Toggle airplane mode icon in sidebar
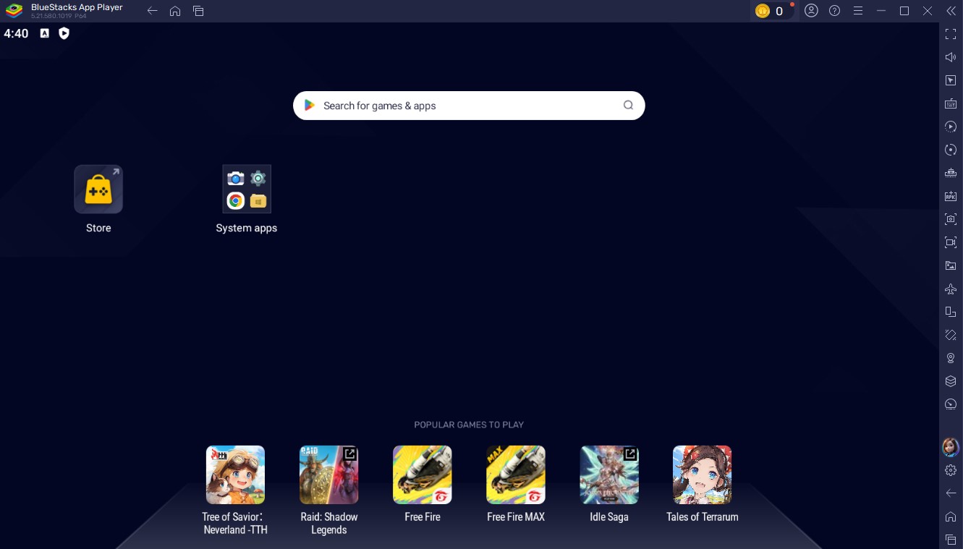 click(x=951, y=289)
